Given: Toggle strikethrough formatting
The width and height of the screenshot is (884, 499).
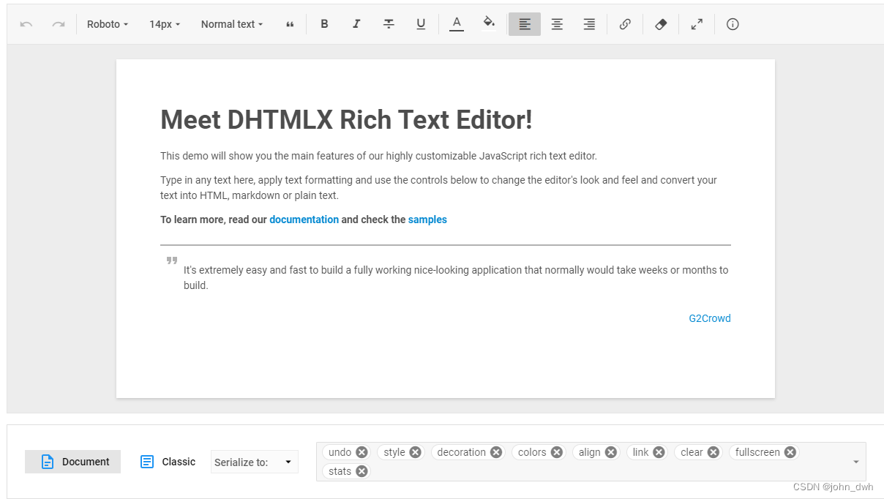Looking at the screenshot, I should click(x=389, y=24).
